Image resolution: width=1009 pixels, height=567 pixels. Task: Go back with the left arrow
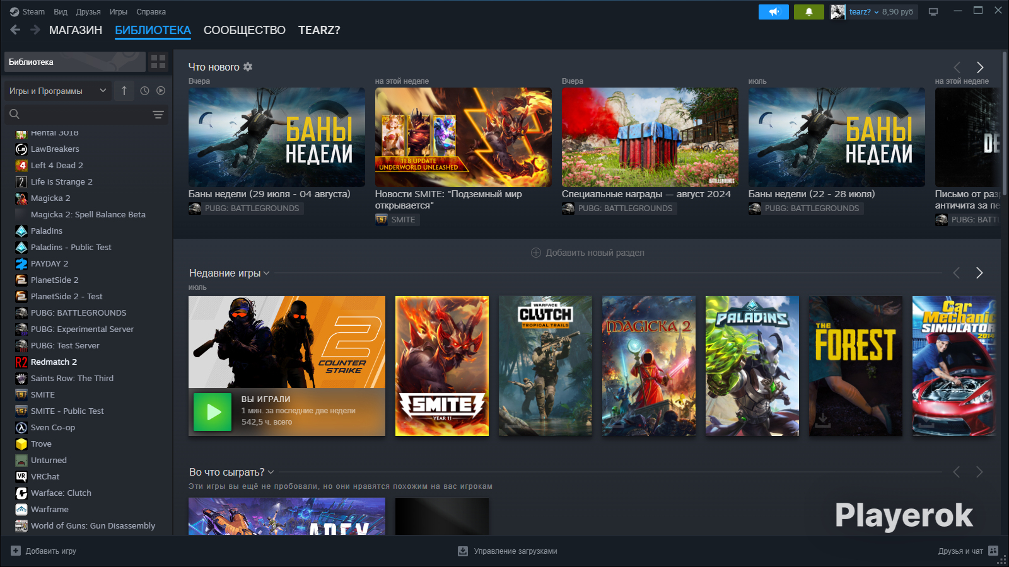(x=15, y=30)
